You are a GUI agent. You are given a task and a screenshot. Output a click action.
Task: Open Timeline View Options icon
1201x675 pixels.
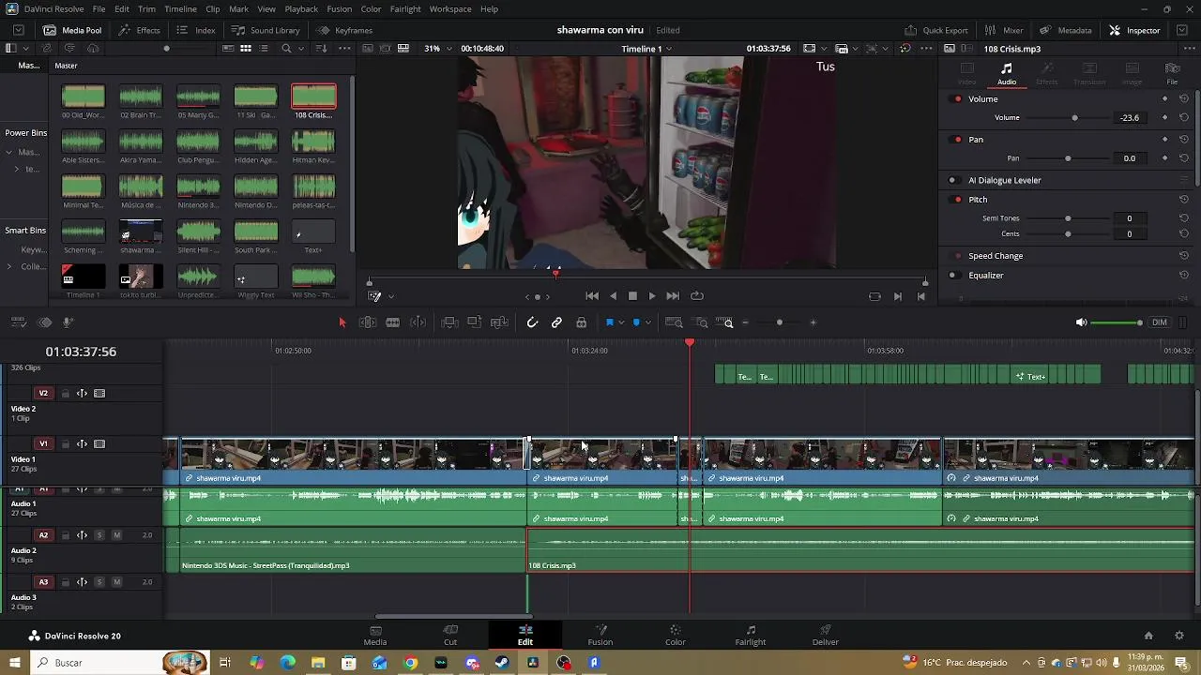pyautogui.click(x=18, y=322)
